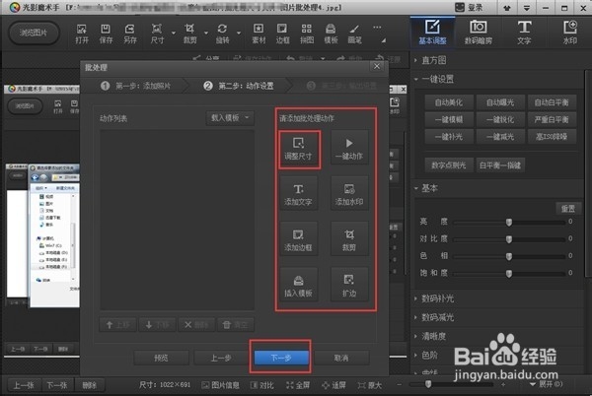Click 下一步 next step in batch dialog
Image resolution: width=592 pixels, height=396 pixels.
[x=281, y=358]
